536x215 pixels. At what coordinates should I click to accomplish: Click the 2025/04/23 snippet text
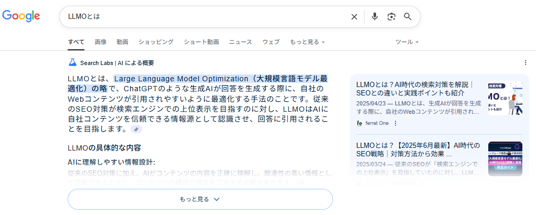(419, 107)
